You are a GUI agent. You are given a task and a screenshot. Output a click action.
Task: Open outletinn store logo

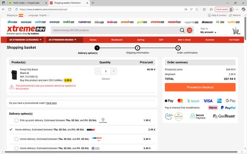tap(233, 22)
